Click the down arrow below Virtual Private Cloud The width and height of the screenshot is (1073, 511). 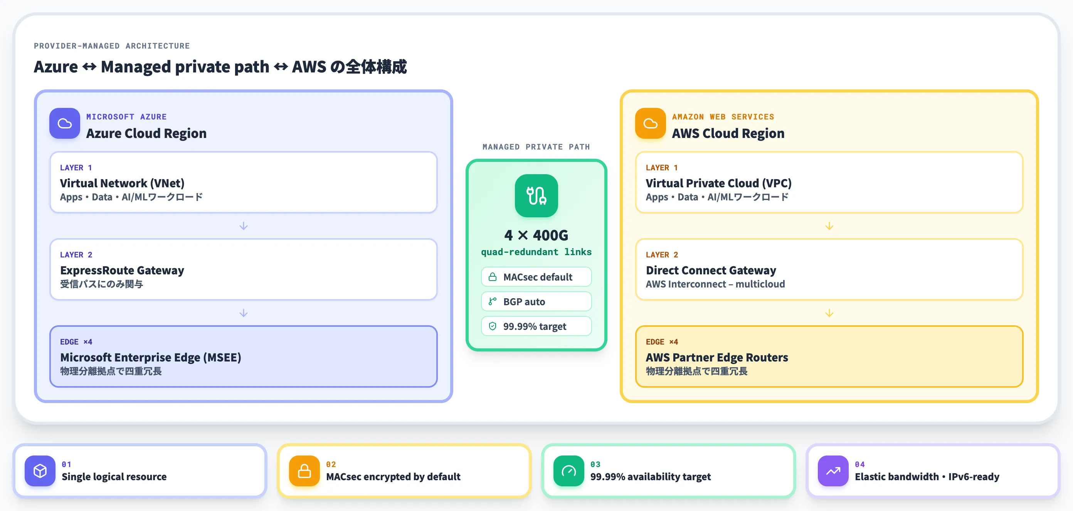tap(829, 226)
